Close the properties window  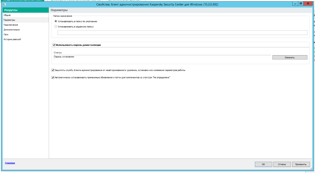[308, 4]
